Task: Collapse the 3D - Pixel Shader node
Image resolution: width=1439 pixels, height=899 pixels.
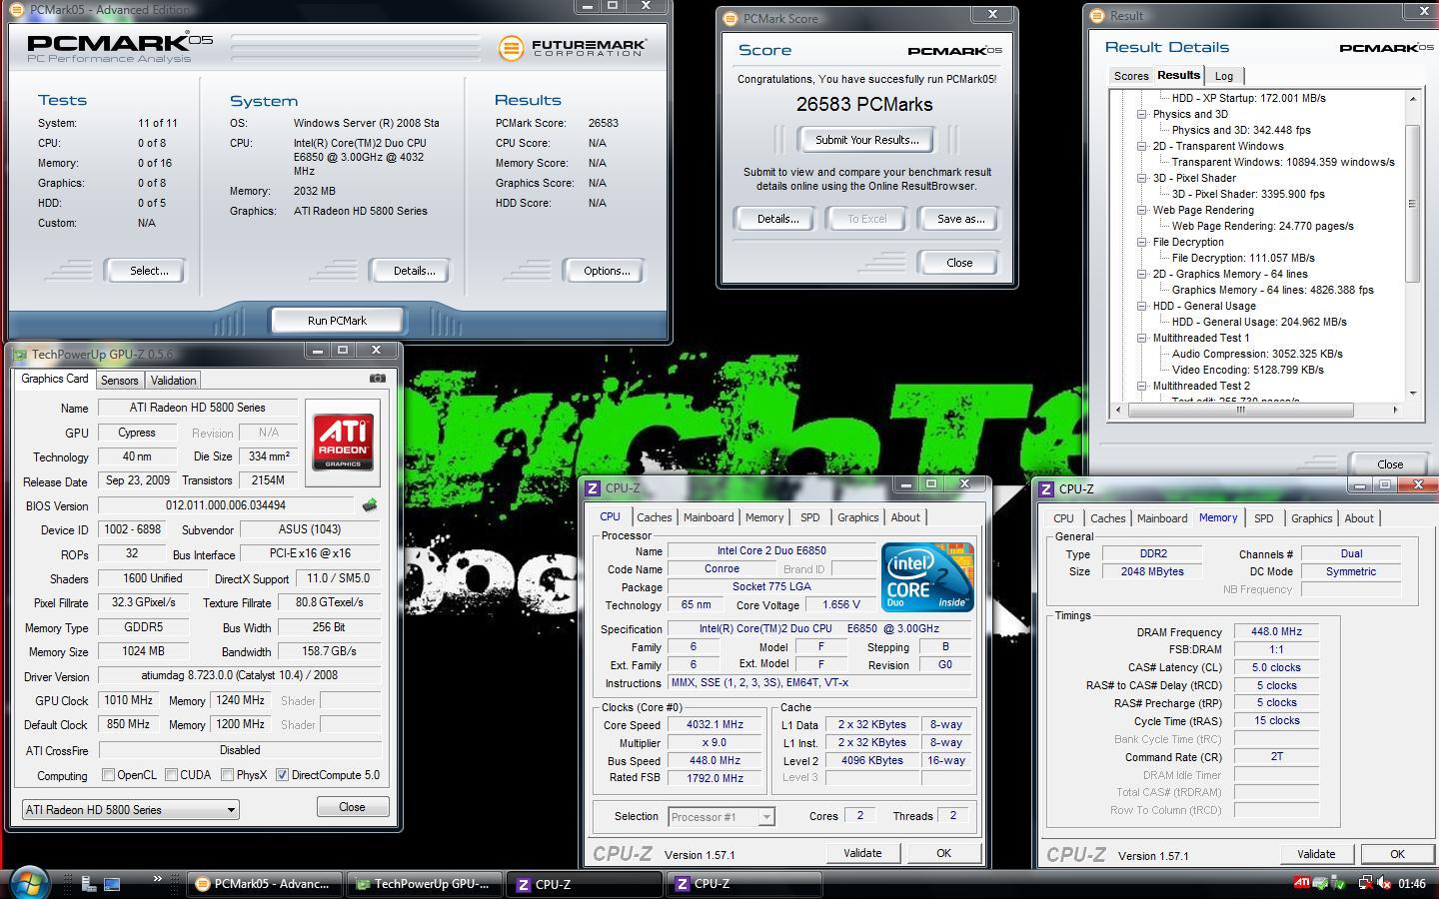Action: 1141,178
